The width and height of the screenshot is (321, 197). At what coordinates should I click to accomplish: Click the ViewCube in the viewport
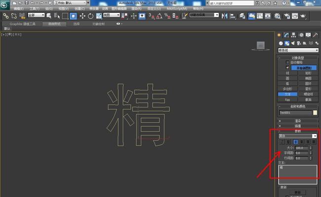(x=261, y=46)
